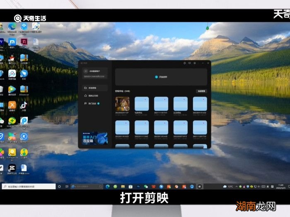Switch to CapCut in the taskbar
290x217 pixels.
pyautogui.click(x=200, y=186)
